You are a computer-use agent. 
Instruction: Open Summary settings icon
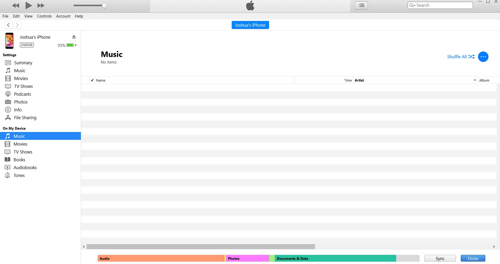coord(8,63)
